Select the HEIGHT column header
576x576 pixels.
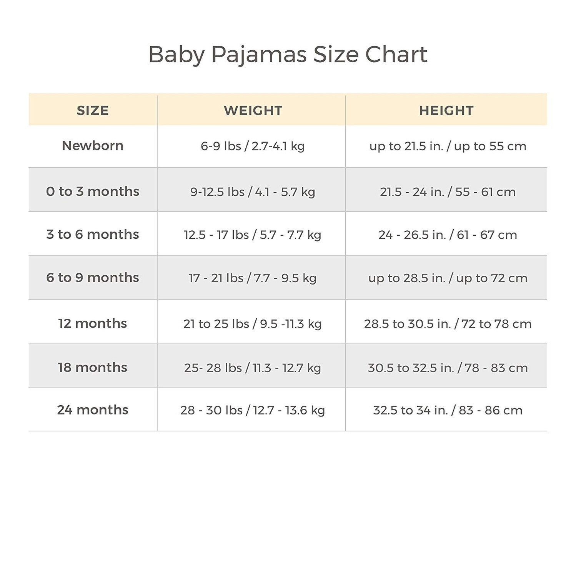click(446, 111)
